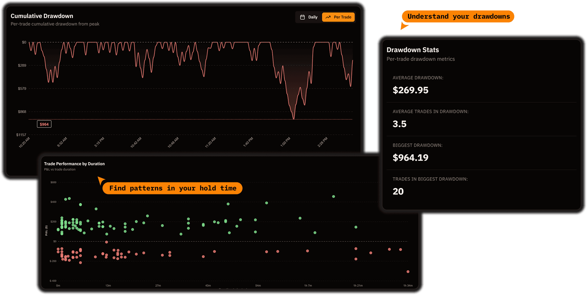
Task: Click the 9:32 AM time label
Action: pyautogui.click(x=62, y=142)
